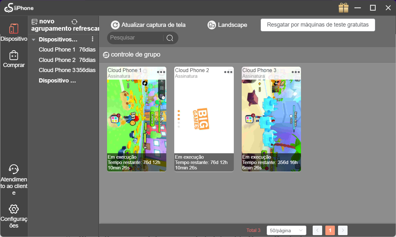
Task: Open the controle de grupo icon
Action: (x=106, y=55)
